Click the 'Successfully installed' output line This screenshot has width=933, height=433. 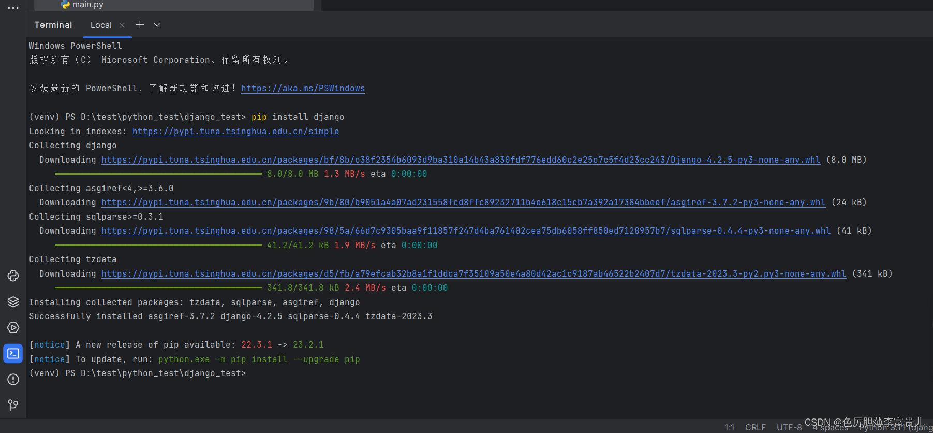click(230, 316)
